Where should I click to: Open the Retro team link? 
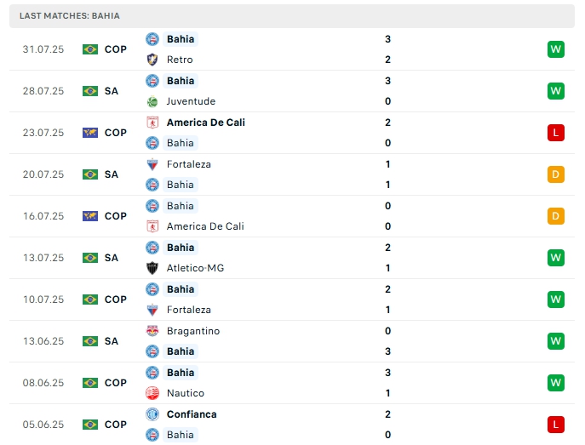point(180,60)
